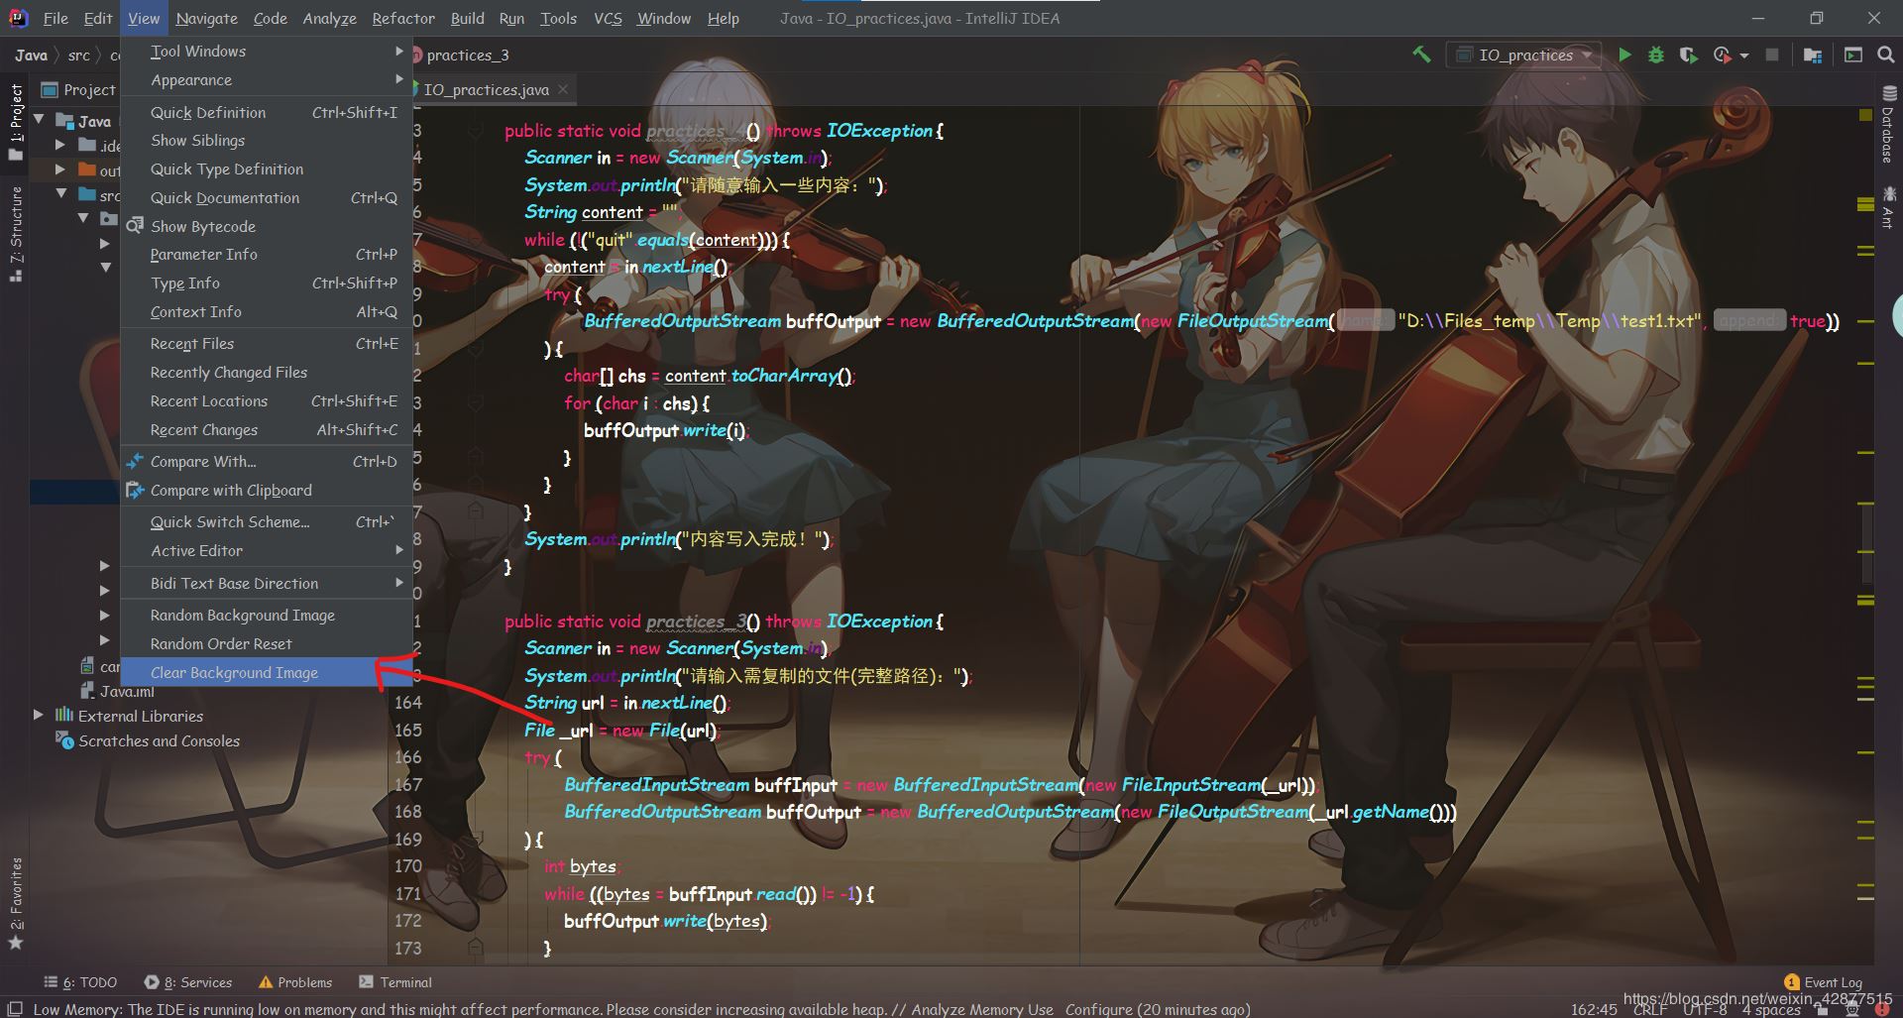Open Project Structure icon

[1813, 56]
